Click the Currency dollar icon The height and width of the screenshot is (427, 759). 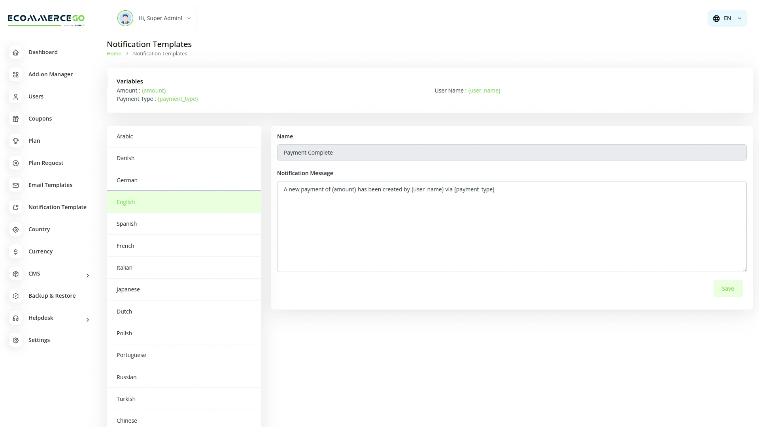15,251
